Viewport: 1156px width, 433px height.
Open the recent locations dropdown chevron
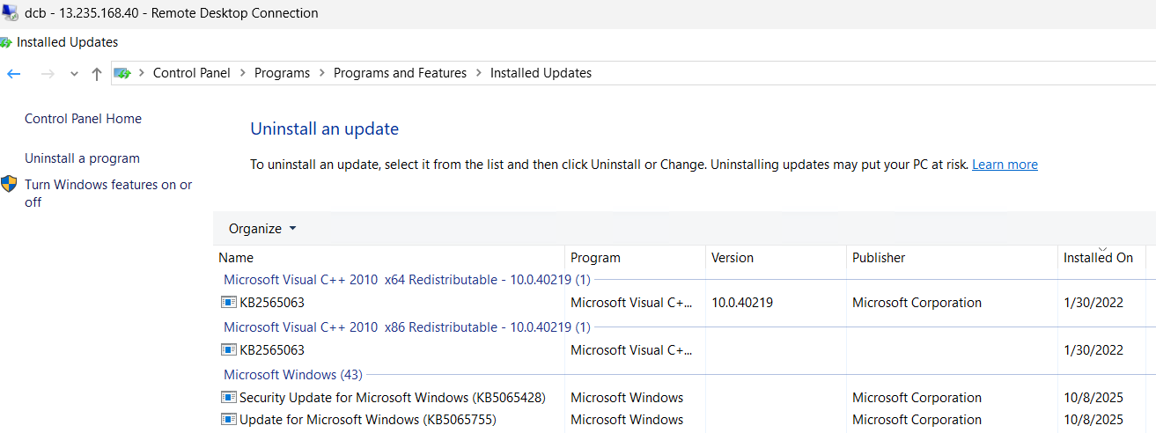pyautogui.click(x=74, y=74)
